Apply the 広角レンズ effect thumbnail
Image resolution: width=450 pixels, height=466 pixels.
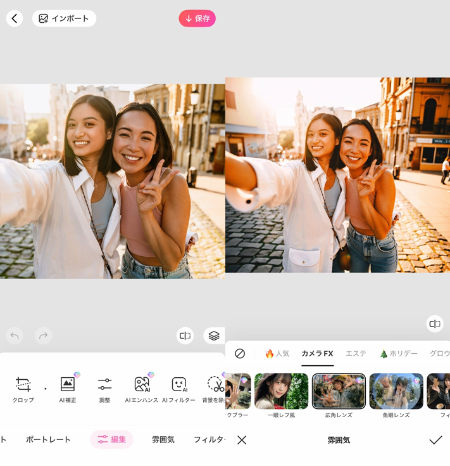[x=339, y=391]
